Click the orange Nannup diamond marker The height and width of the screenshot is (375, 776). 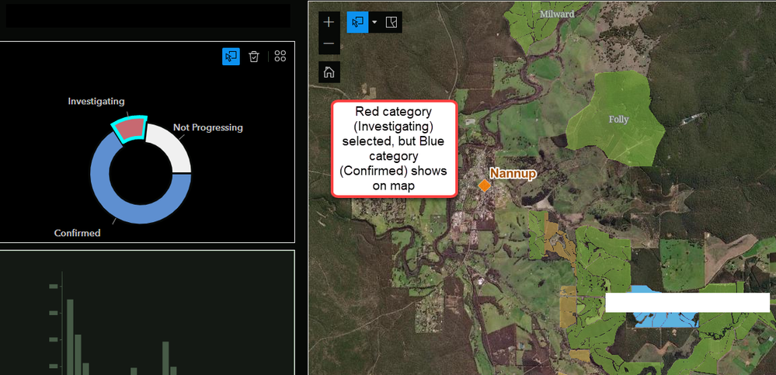click(x=484, y=186)
